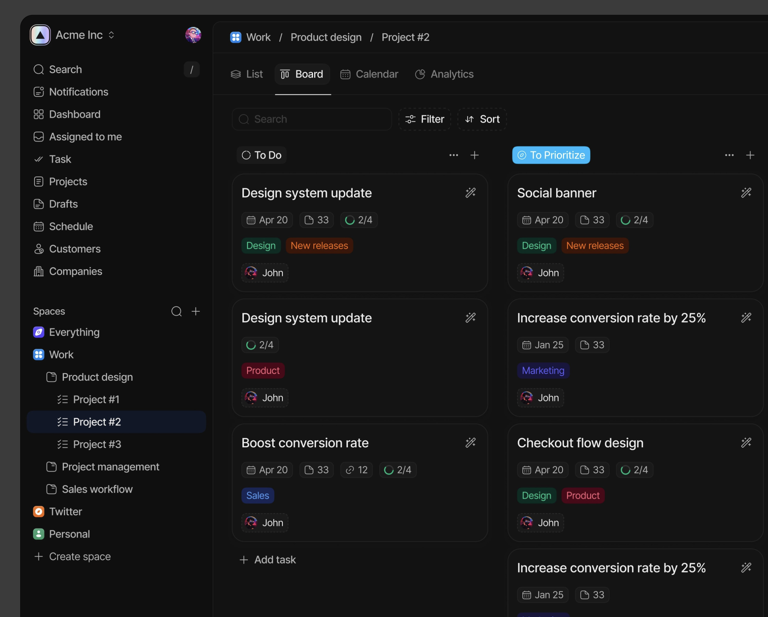
Task: Click the 2/4 progress on Checkout flow design
Action: coord(635,470)
